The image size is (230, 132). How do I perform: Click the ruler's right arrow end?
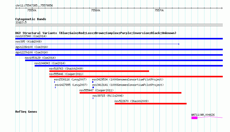(222, 8)
